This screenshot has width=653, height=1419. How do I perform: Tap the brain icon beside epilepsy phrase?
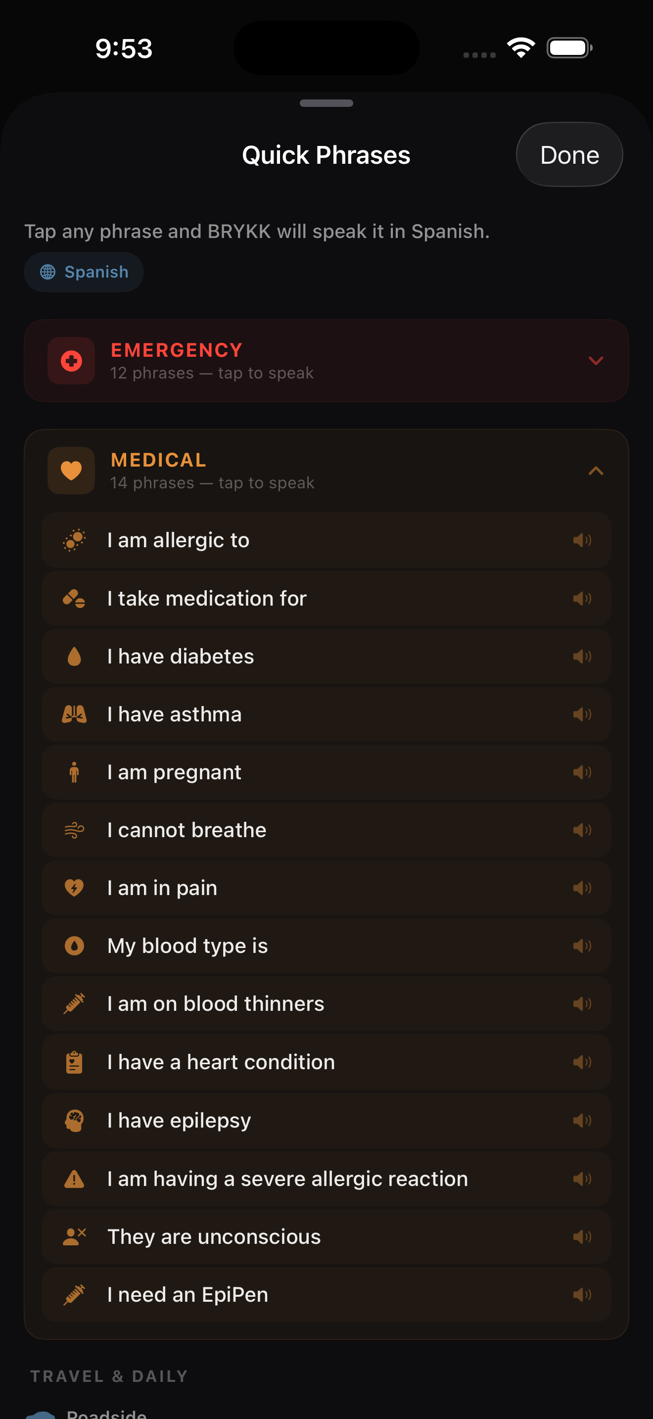[x=74, y=1120]
